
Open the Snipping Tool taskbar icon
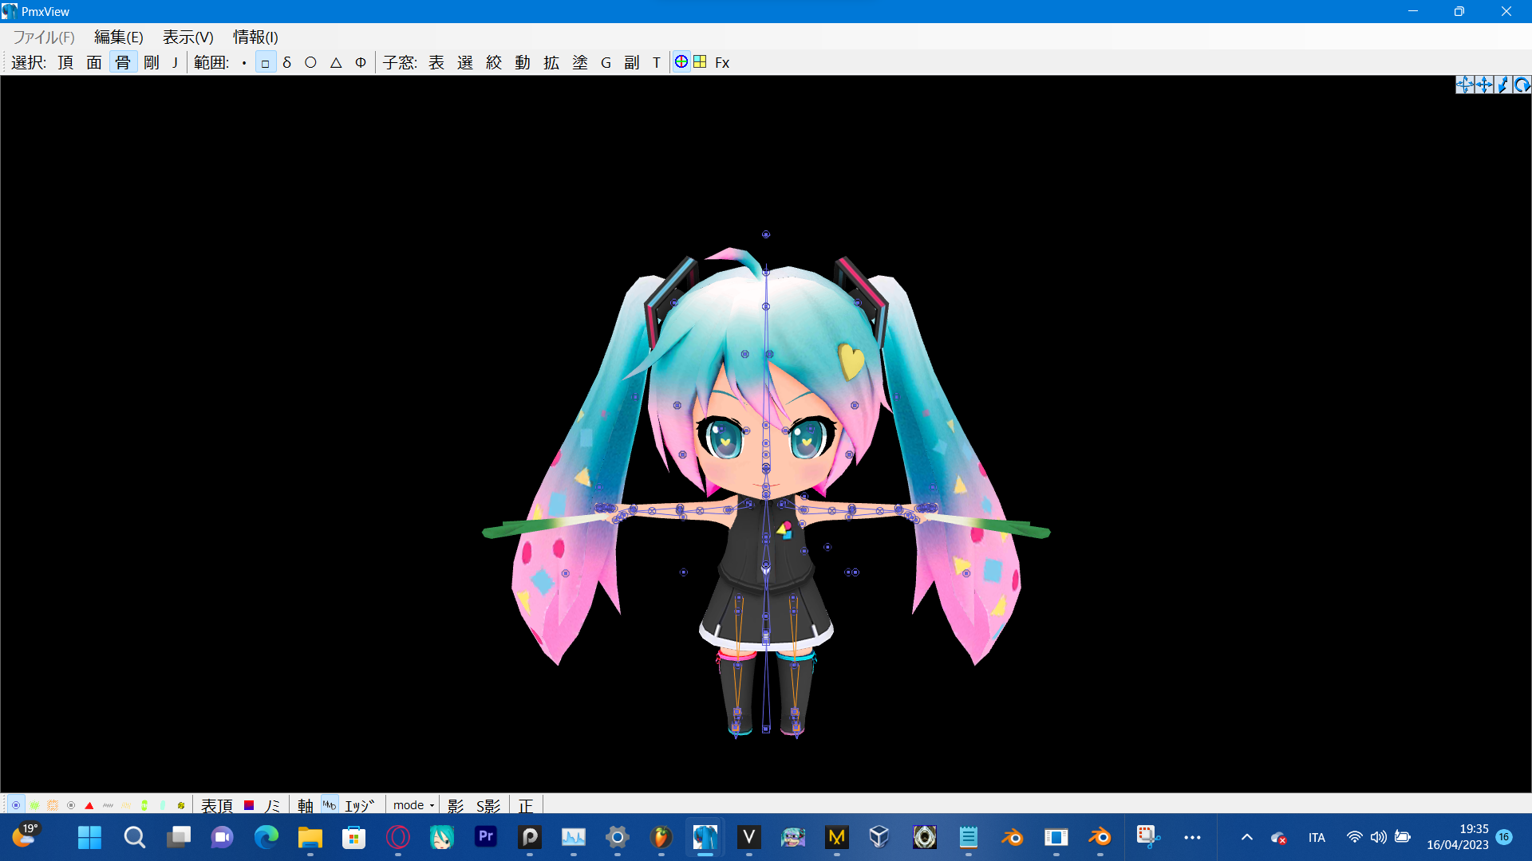(x=1147, y=837)
